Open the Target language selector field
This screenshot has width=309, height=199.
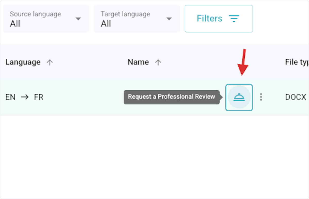(131, 19)
